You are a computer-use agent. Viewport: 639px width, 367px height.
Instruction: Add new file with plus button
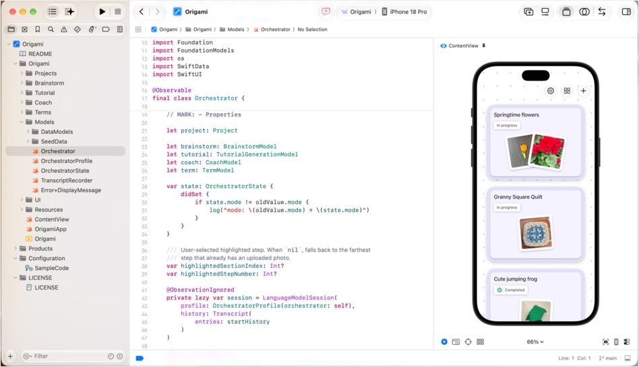[x=10, y=356]
